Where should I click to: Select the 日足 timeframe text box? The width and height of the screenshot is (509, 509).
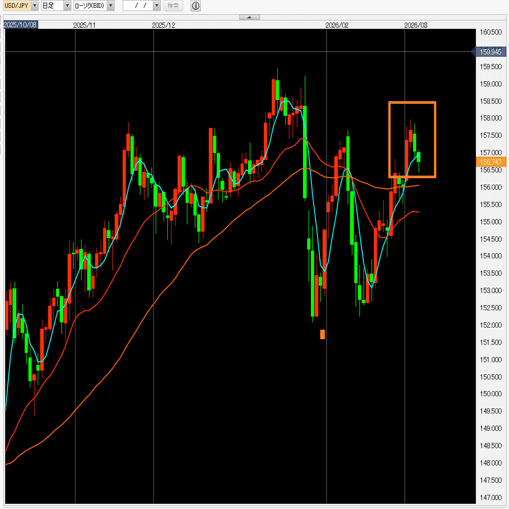(52, 6)
